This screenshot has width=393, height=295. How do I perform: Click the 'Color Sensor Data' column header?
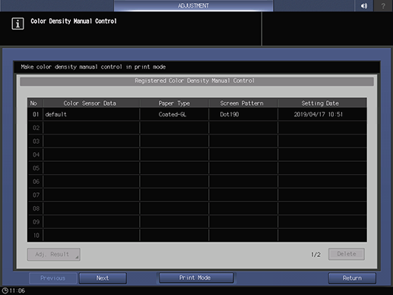[91, 103]
